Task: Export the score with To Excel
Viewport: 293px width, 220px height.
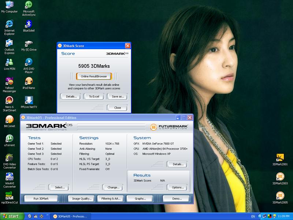Action: click(94, 96)
